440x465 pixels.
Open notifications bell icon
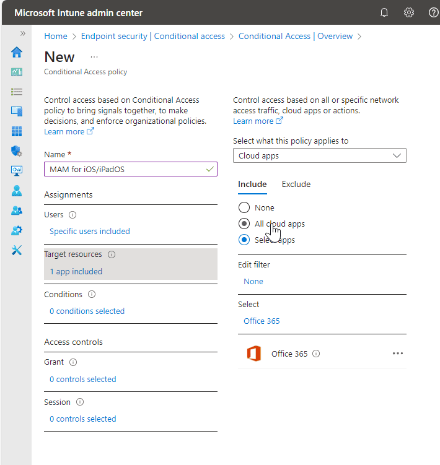[x=384, y=12]
